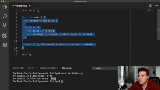Click line number 14 in the gutter

15,54
